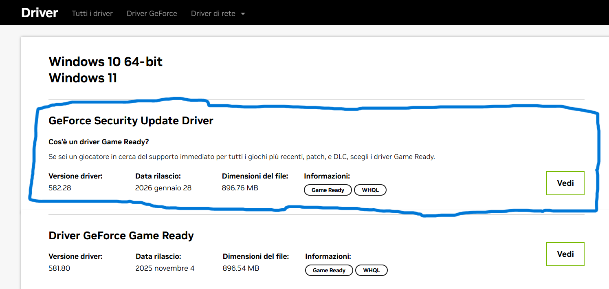Click the GeForce Security Update Driver title
Viewport: 609px width, 289px height.
tap(131, 121)
